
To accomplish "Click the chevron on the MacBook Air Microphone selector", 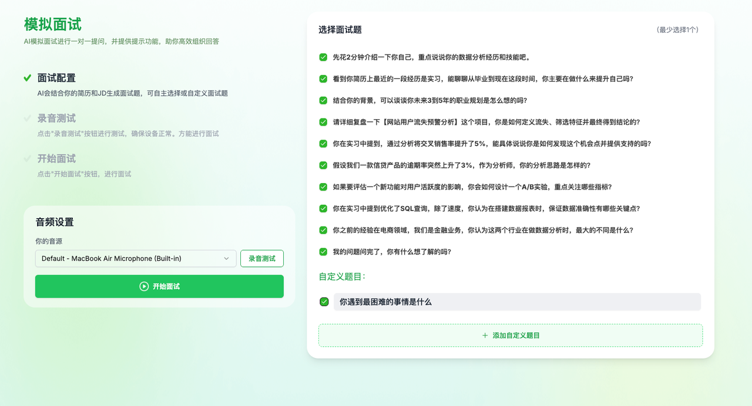I will (x=227, y=258).
